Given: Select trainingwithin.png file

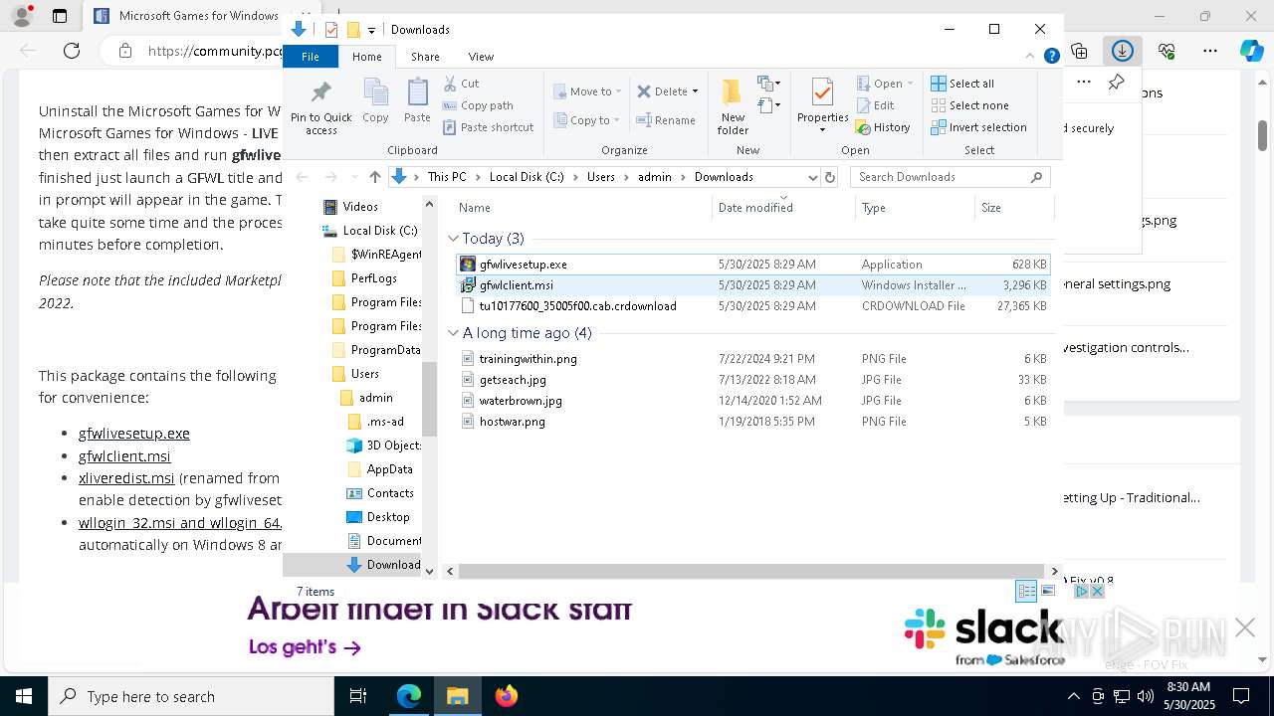Looking at the screenshot, I should coord(752,359).
